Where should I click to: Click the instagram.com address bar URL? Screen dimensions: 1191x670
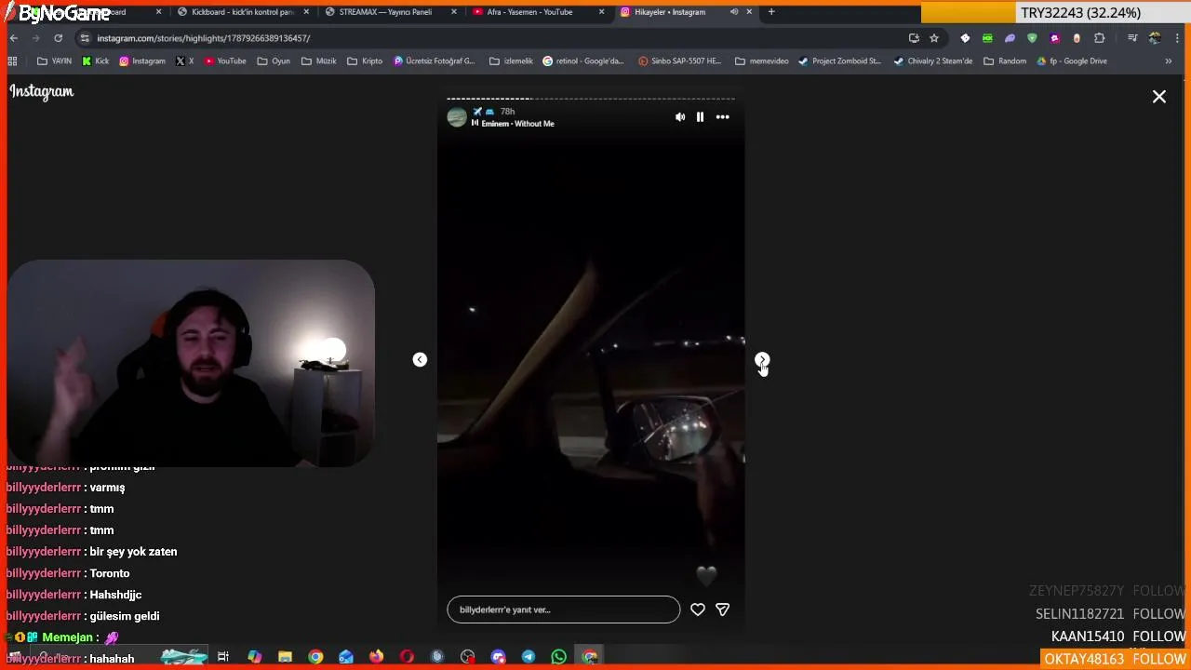click(x=204, y=38)
